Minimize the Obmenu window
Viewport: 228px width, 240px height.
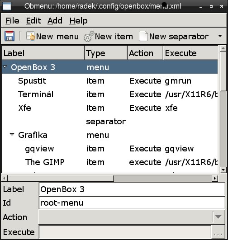[201, 7]
